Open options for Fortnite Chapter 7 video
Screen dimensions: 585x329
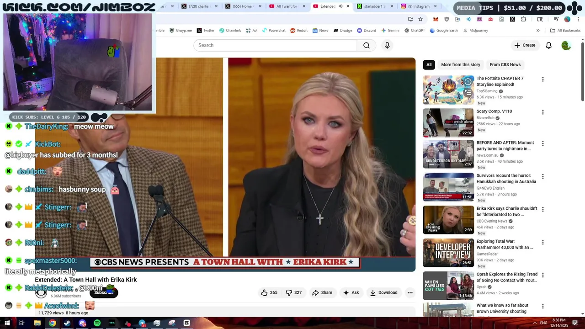point(542,80)
